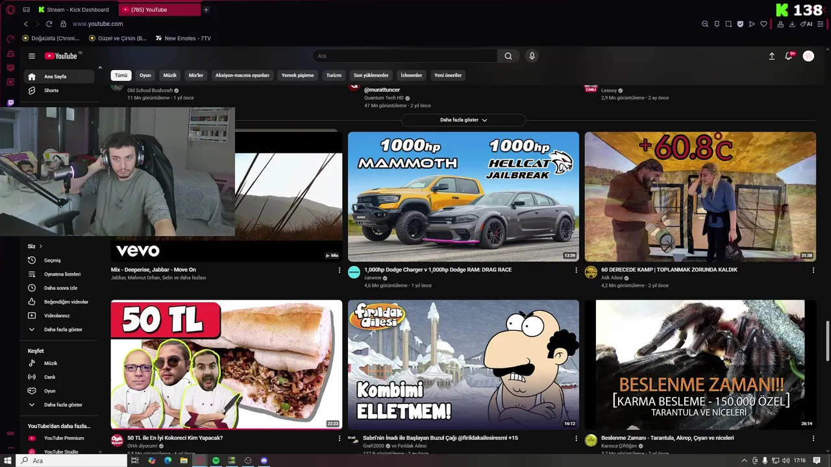Click the site lock icon in the address bar
Viewport: 831px width, 467px height.
(63, 24)
